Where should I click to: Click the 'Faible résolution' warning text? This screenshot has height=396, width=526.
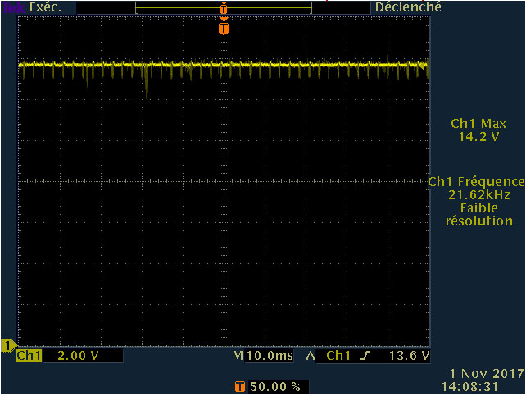[479, 215]
